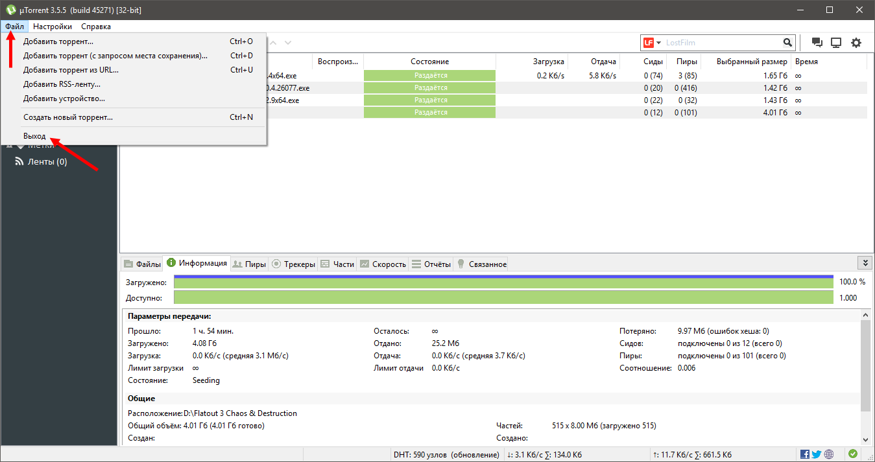Select Ленты (0) in the sidebar

coord(47,161)
